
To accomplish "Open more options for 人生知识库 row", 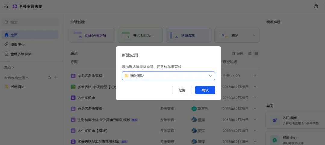I will (255, 98).
